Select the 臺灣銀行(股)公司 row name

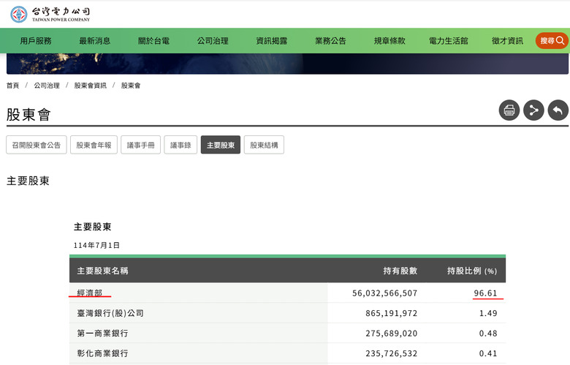tap(110, 313)
